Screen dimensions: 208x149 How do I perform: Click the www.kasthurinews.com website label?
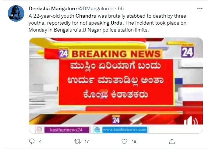coord(125,130)
